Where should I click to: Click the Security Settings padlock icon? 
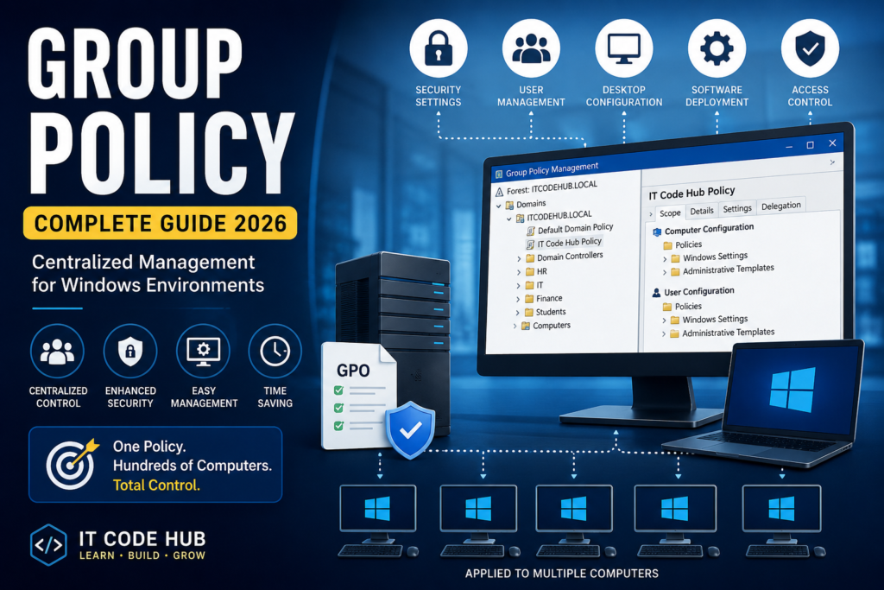439,48
